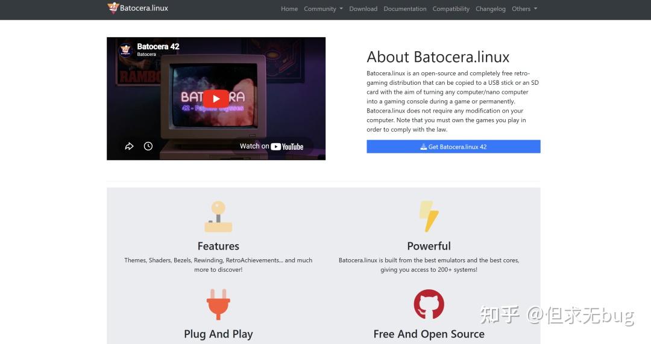The width and height of the screenshot is (651, 344).
Task: Play the Batocera 42 YouTube video
Action: tap(216, 99)
